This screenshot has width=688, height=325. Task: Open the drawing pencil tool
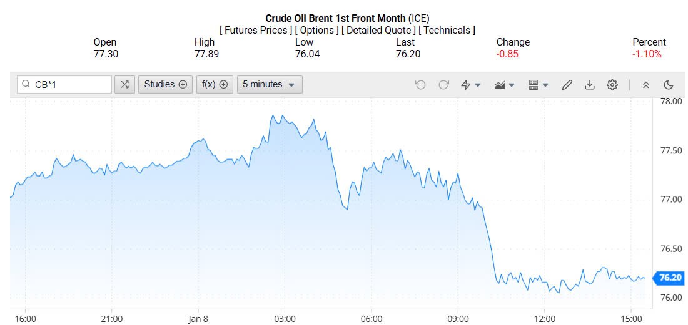(x=567, y=85)
